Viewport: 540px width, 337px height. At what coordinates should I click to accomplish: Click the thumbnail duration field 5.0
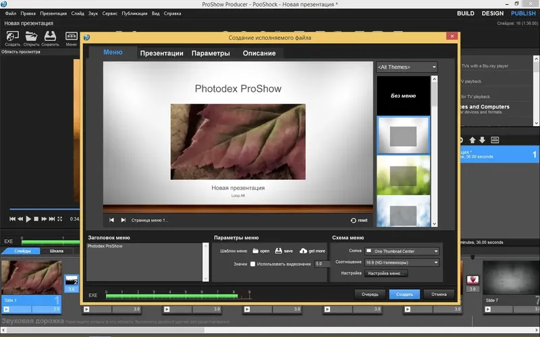pos(321,264)
